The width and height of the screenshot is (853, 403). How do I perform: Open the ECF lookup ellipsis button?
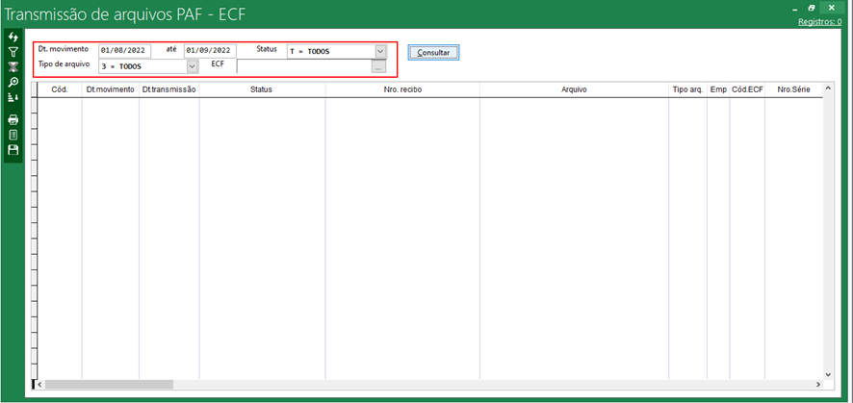tap(379, 67)
